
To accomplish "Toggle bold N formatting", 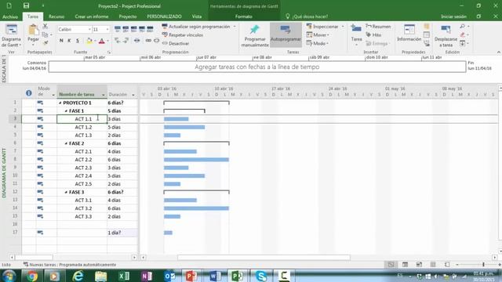I will (x=61, y=41).
